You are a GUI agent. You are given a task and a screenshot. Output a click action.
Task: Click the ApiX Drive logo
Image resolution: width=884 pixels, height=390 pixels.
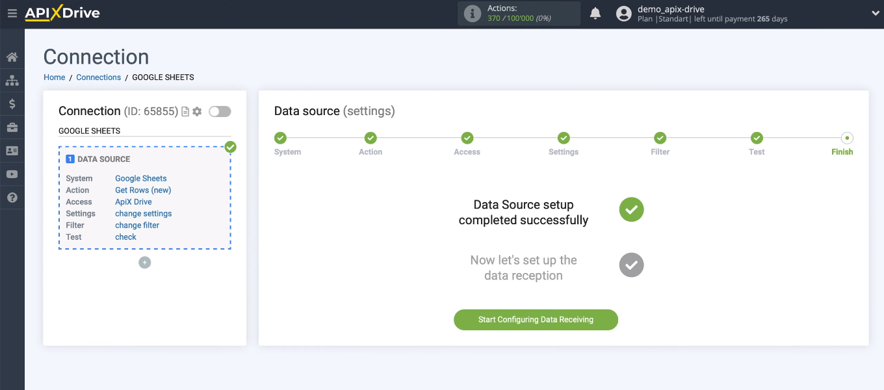pyautogui.click(x=62, y=12)
